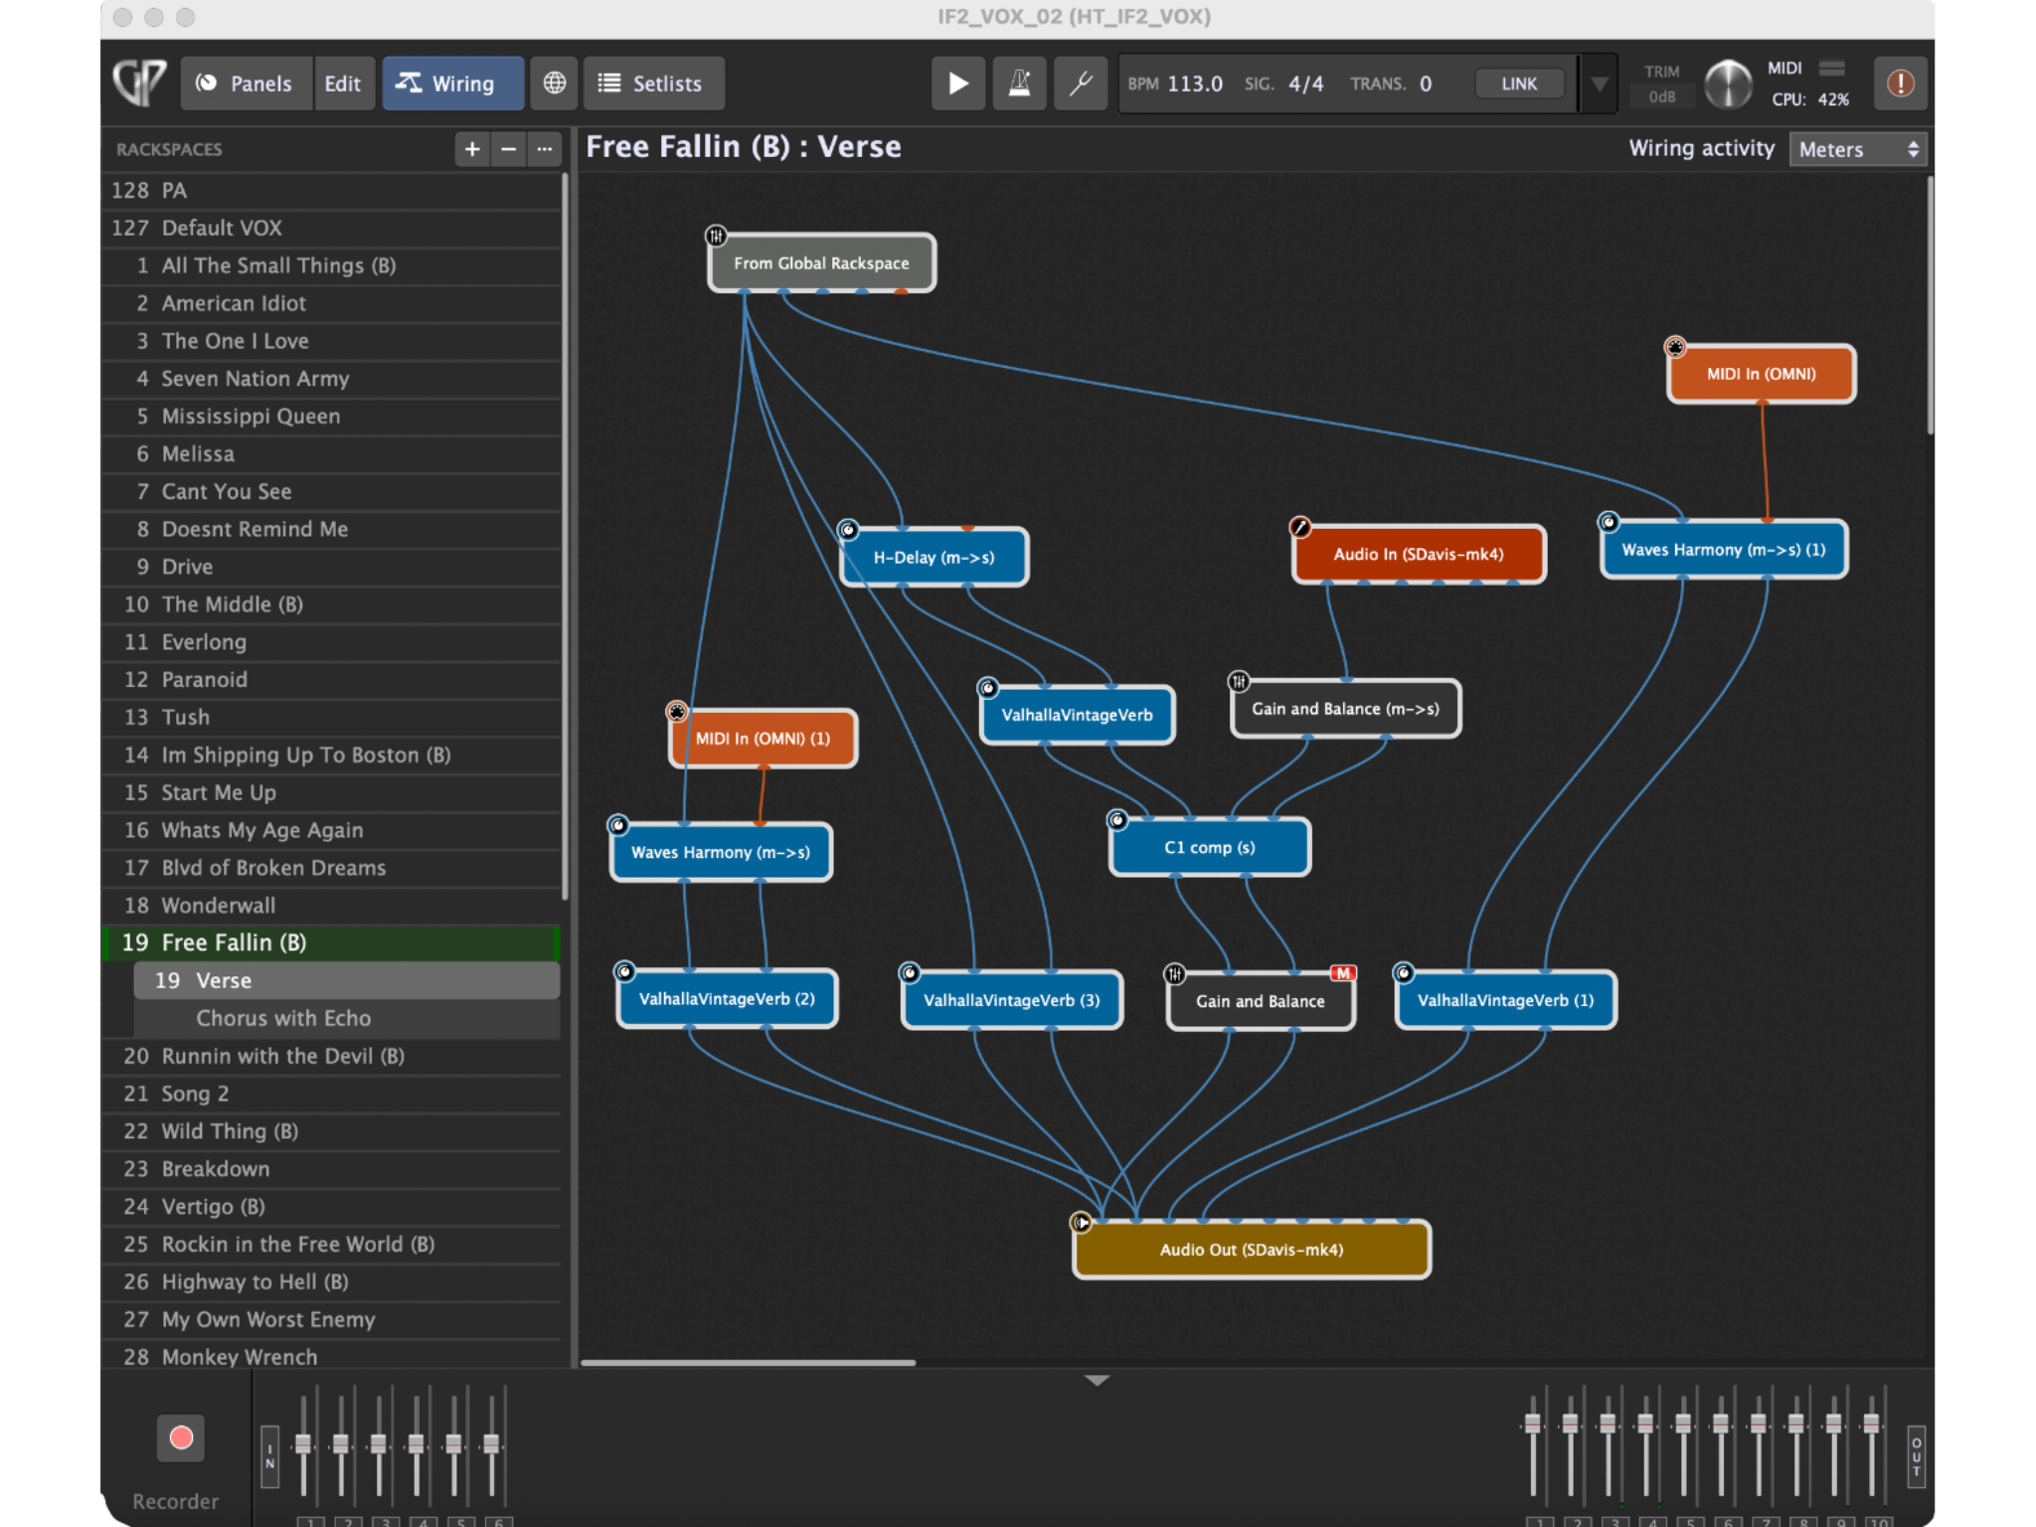Select the Verse variation
Screen dimensions: 2036x1527
point(346,980)
